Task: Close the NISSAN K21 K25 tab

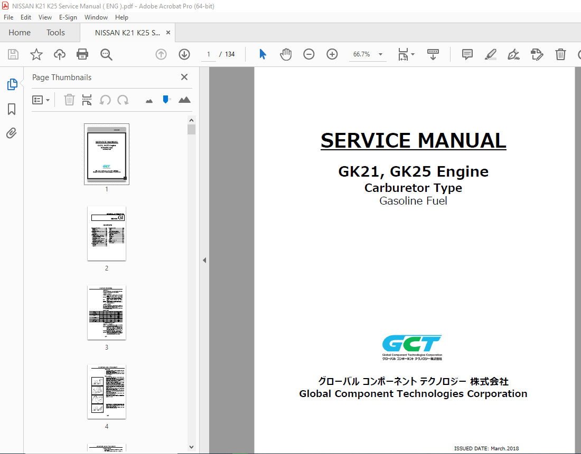Action: (168, 33)
